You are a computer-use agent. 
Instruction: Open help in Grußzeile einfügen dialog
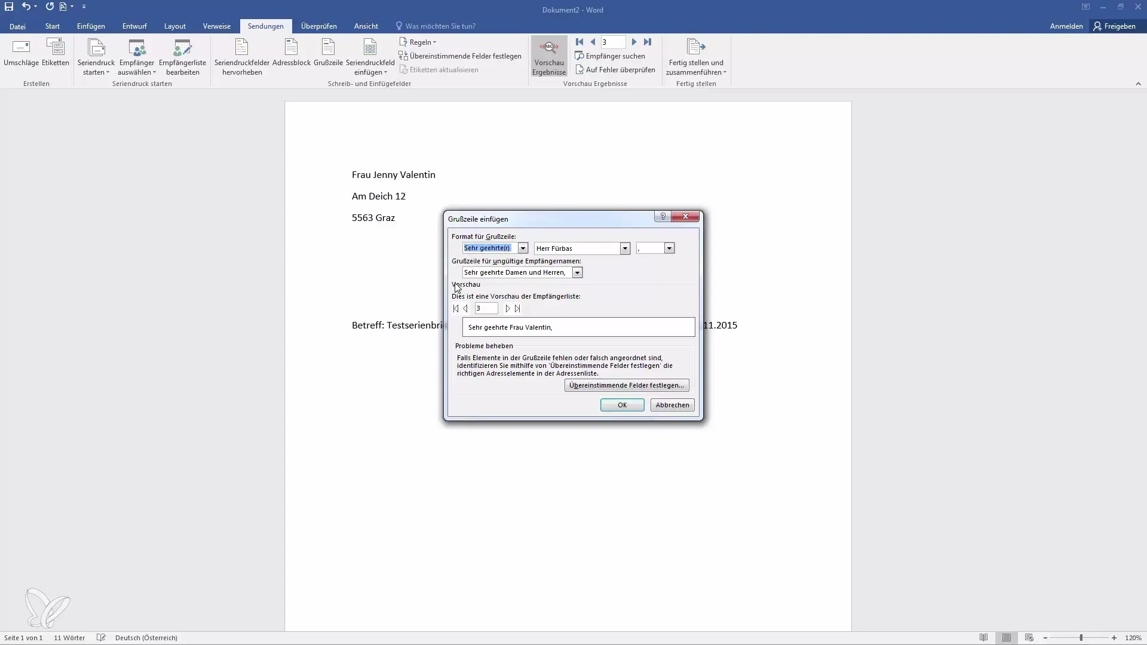(x=663, y=216)
